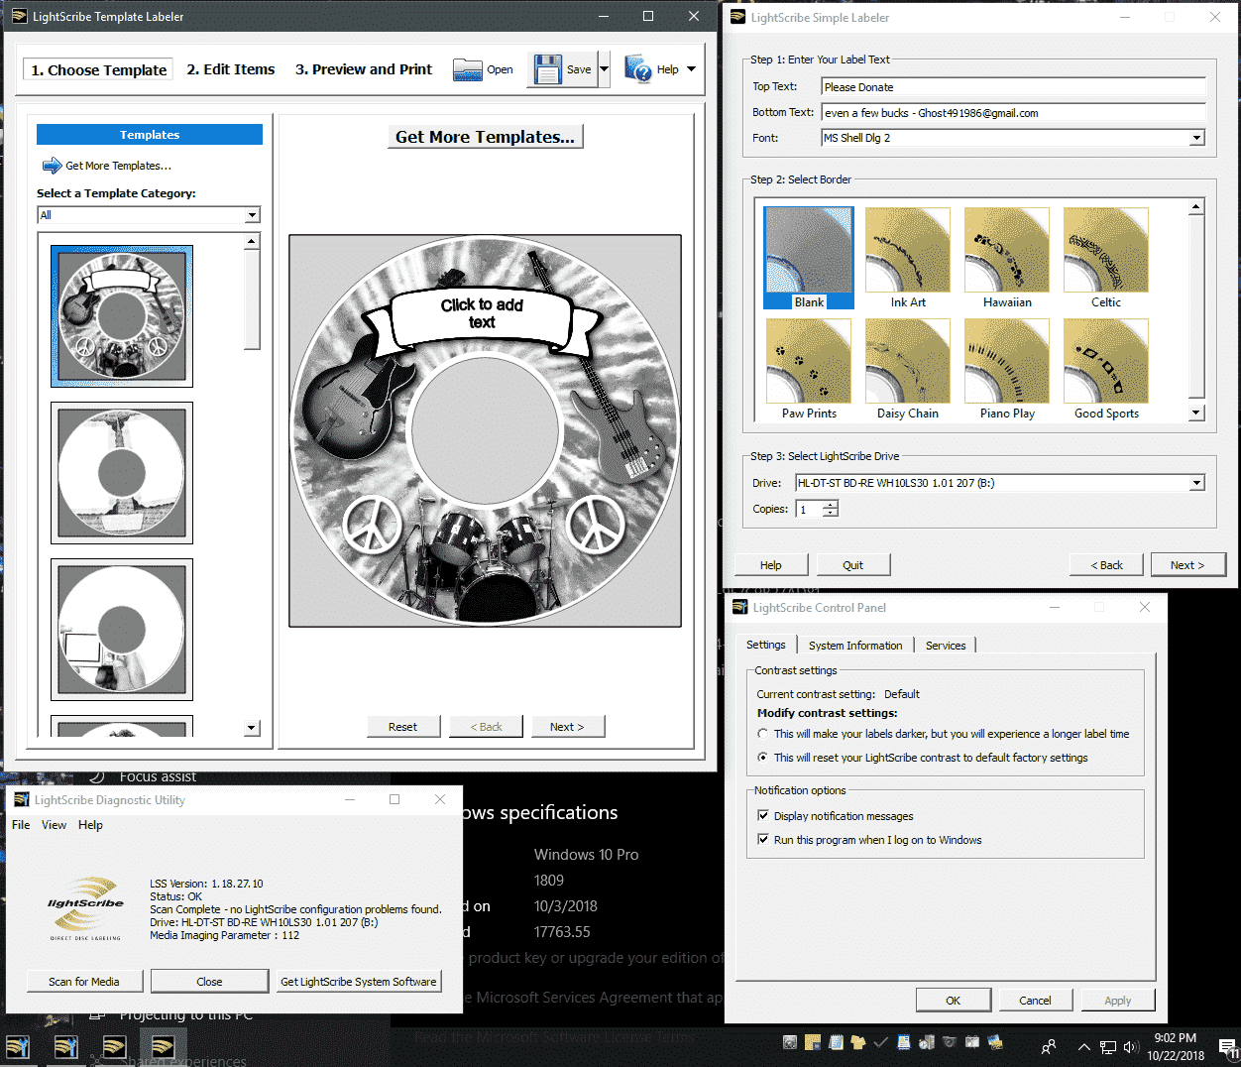Viewport: 1241px width, 1067px height.
Task: Select the Good Sports border
Action: (1105, 369)
